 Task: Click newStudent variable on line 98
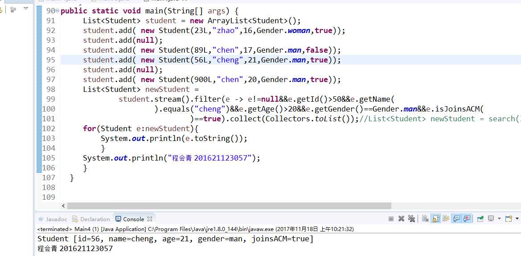tap(168, 90)
